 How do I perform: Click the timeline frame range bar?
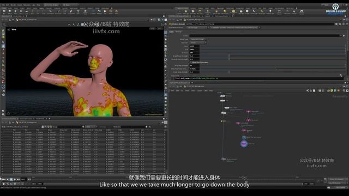(173, 184)
